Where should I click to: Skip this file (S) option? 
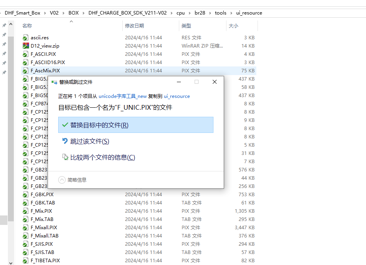136,141
